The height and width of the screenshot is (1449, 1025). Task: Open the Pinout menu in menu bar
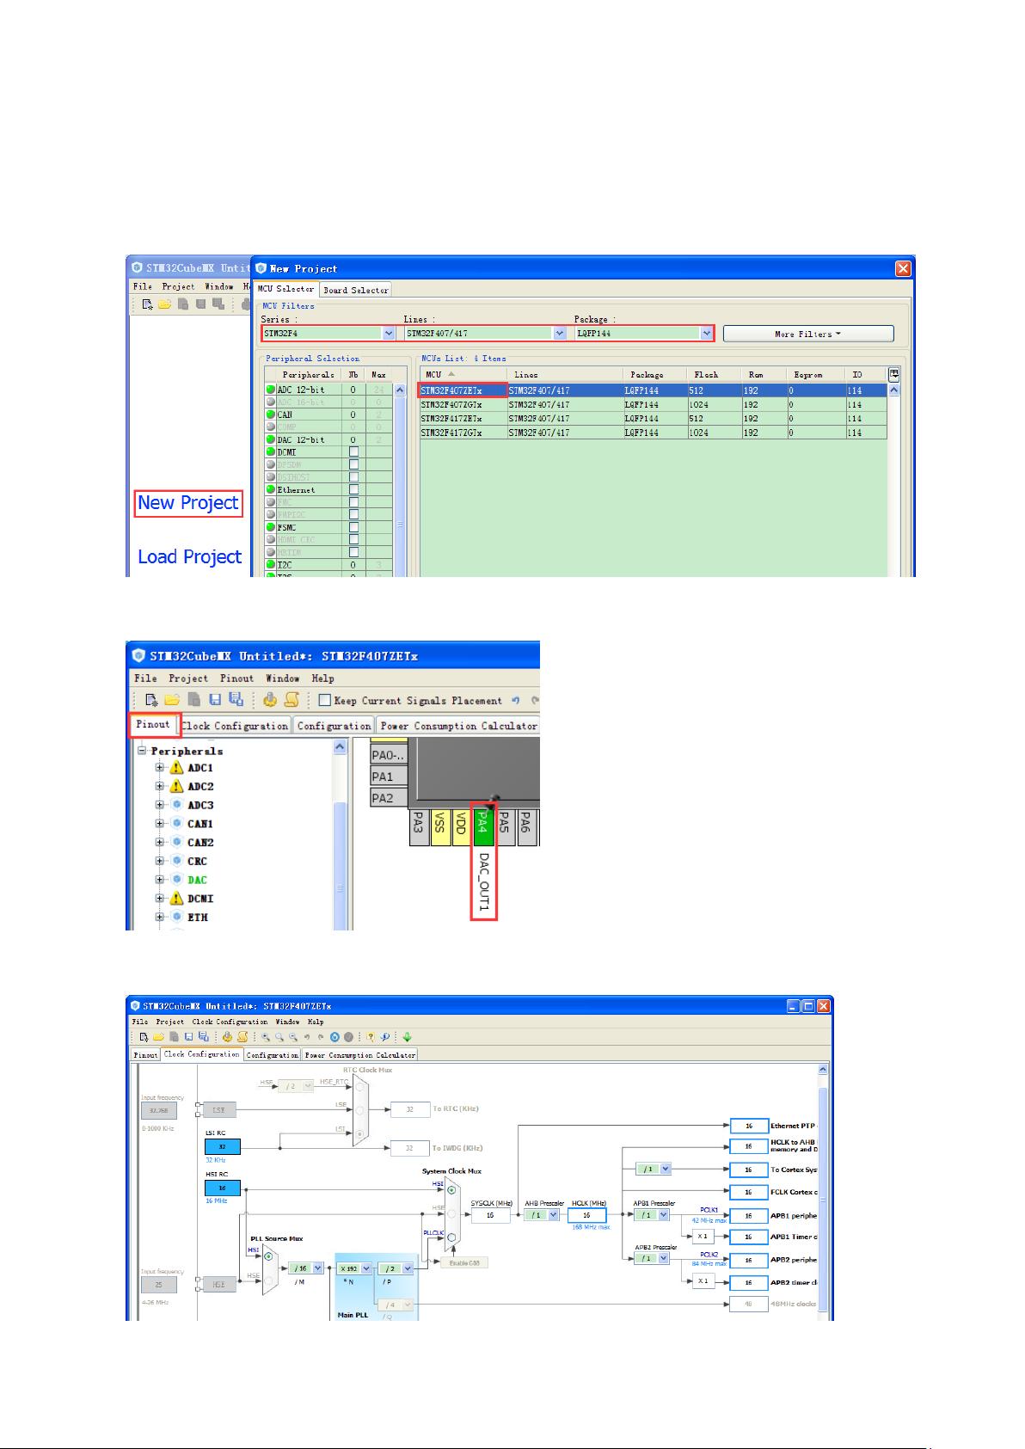click(236, 678)
